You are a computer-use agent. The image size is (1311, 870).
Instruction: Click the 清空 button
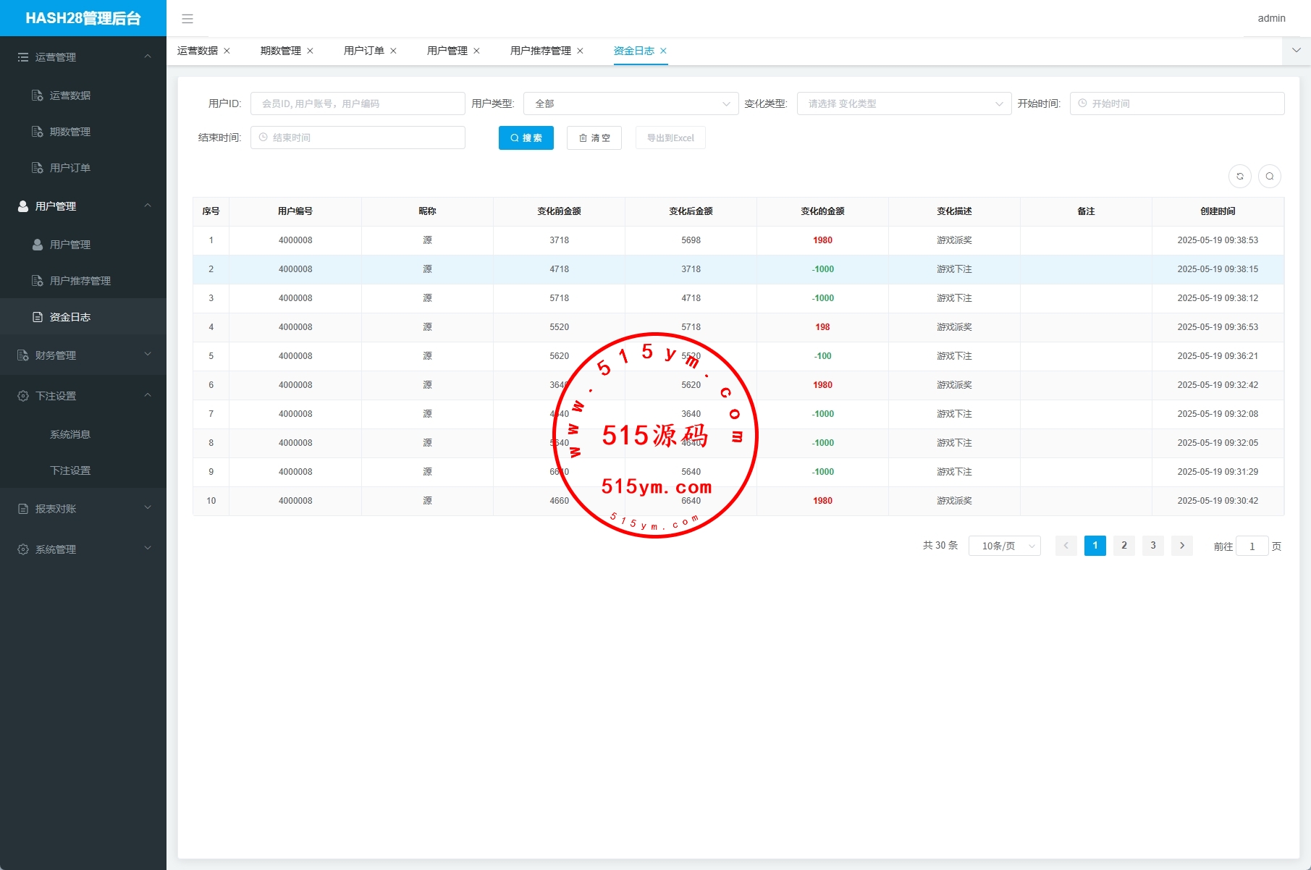[x=594, y=138]
